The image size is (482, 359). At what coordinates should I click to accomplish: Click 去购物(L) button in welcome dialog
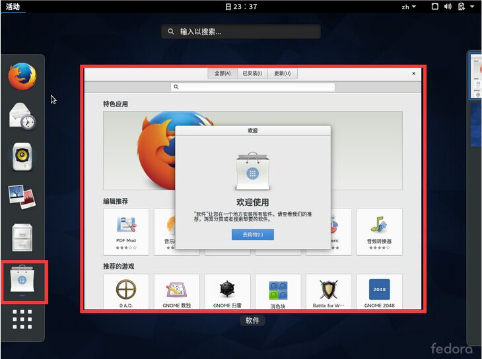[x=253, y=234]
